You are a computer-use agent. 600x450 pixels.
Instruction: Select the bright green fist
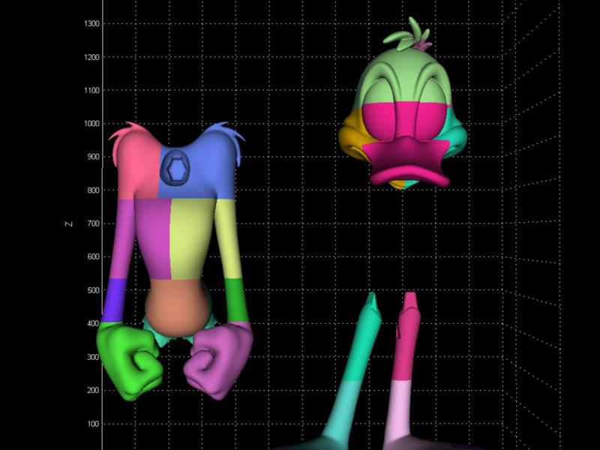click(129, 360)
